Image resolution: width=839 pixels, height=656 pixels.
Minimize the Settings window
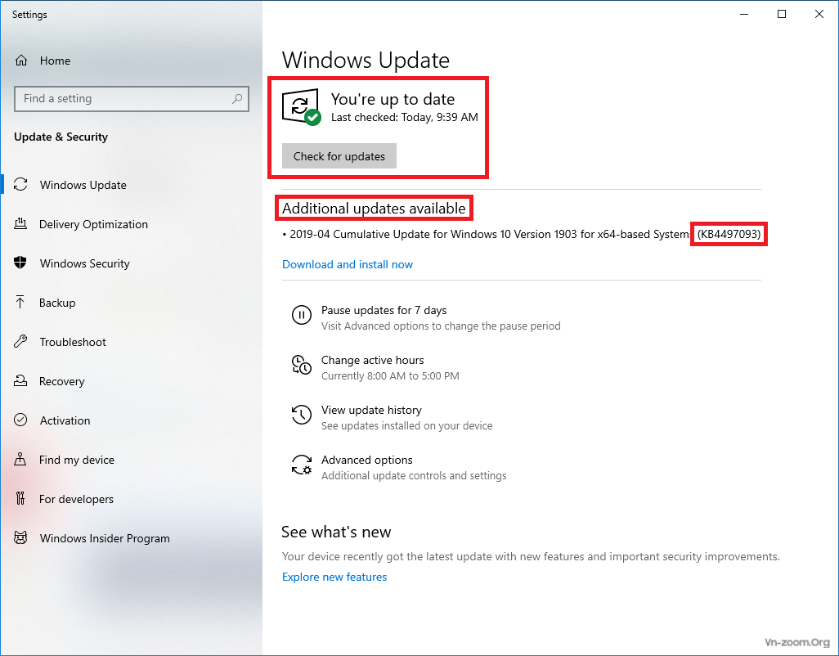(x=744, y=15)
